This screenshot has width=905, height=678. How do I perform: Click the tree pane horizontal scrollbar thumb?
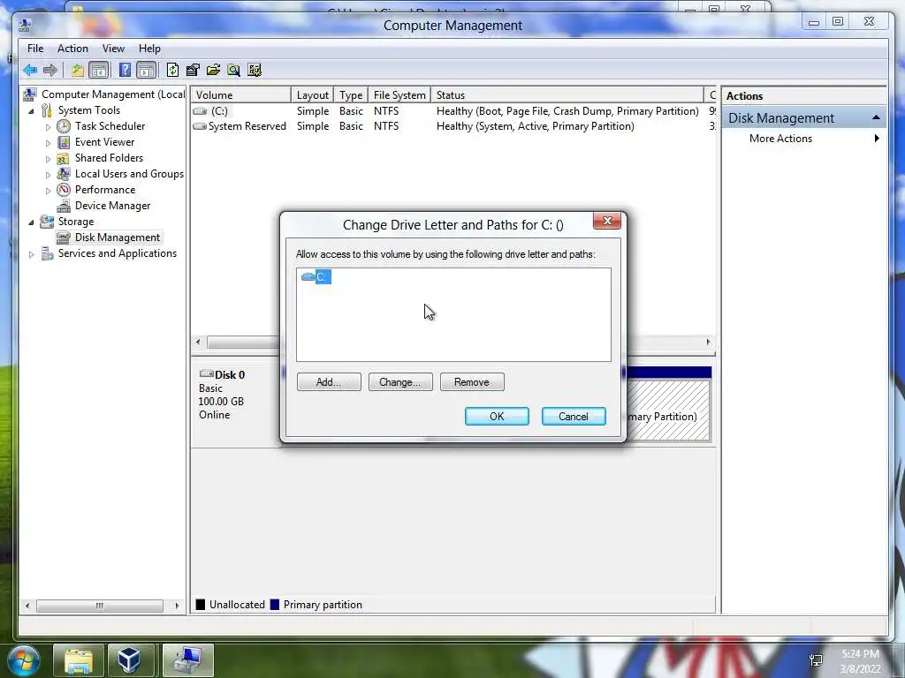click(100, 606)
